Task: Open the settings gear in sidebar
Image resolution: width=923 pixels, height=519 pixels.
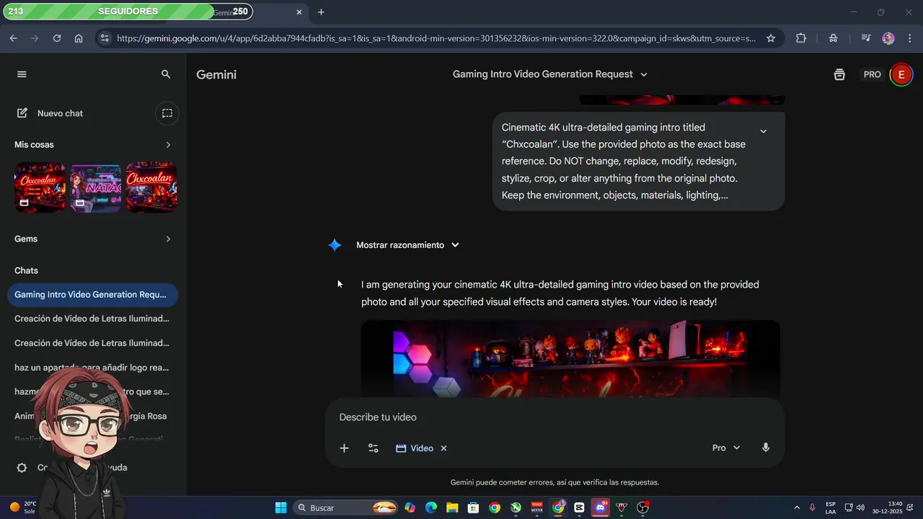Action: click(22, 468)
